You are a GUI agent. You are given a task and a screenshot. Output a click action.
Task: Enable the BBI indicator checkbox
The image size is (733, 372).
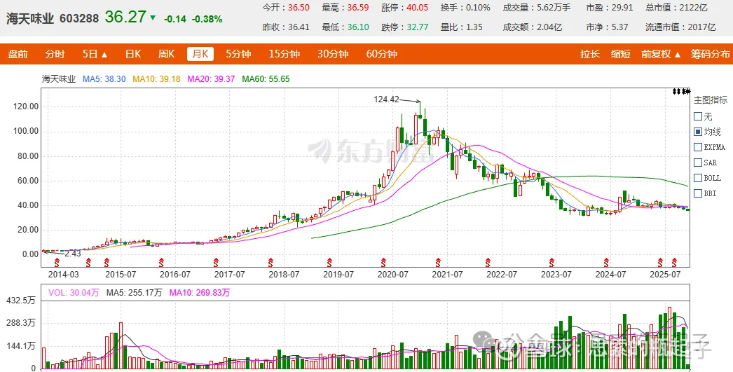click(698, 193)
